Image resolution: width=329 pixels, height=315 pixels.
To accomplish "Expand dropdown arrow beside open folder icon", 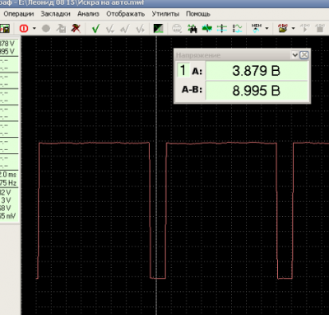I will [x=293, y=28].
